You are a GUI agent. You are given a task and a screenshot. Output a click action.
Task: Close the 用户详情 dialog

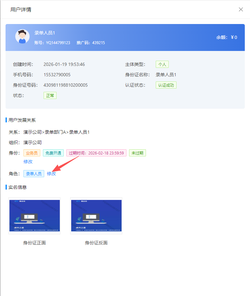241,9
